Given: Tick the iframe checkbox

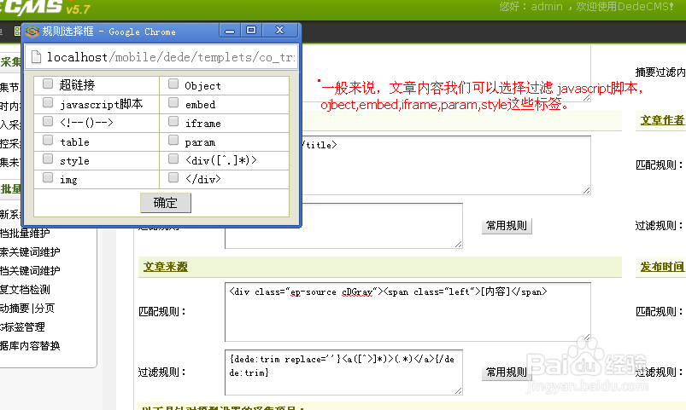Looking at the screenshot, I should pyautogui.click(x=173, y=123).
